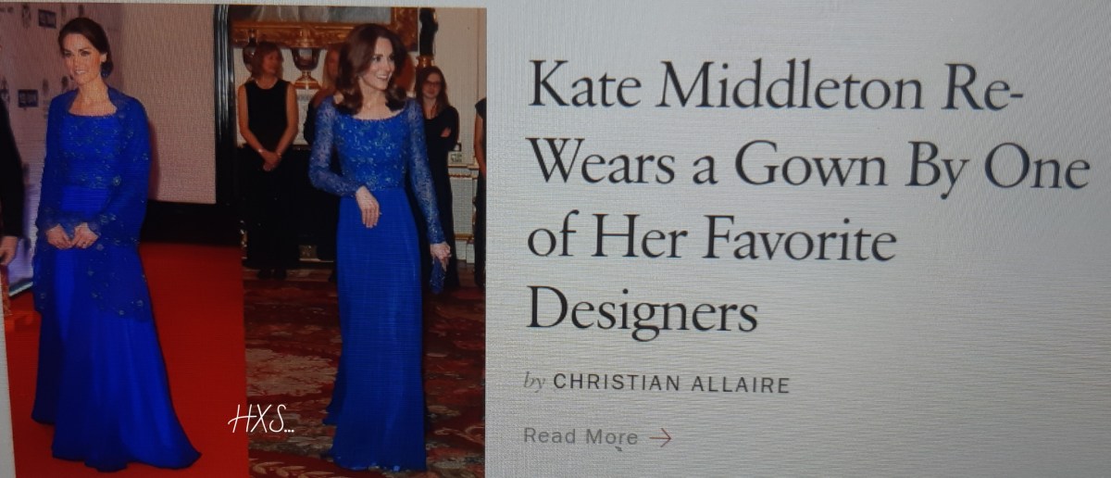1111x478 pixels.
Task: Open author Christian Allaire's page
Action: coord(671,383)
